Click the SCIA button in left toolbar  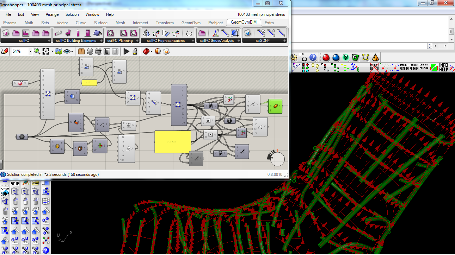[x=15, y=183]
